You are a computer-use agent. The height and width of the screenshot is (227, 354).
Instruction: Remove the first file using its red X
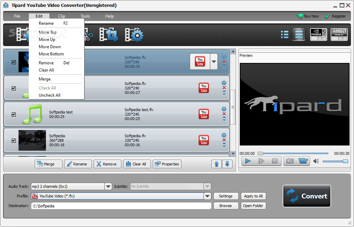224,62
